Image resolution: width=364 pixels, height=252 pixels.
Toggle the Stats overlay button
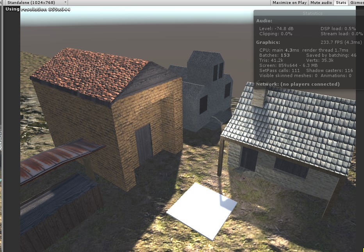[341, 3]
